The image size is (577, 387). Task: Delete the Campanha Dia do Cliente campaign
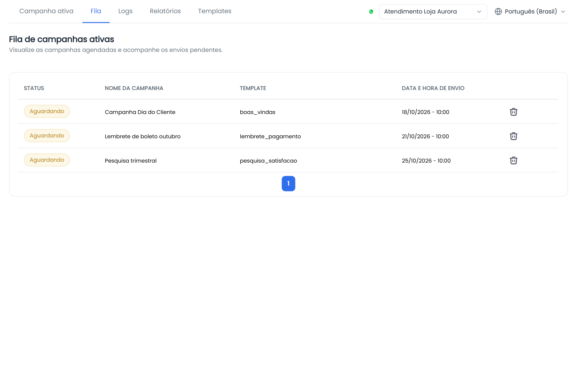[513, 112]
